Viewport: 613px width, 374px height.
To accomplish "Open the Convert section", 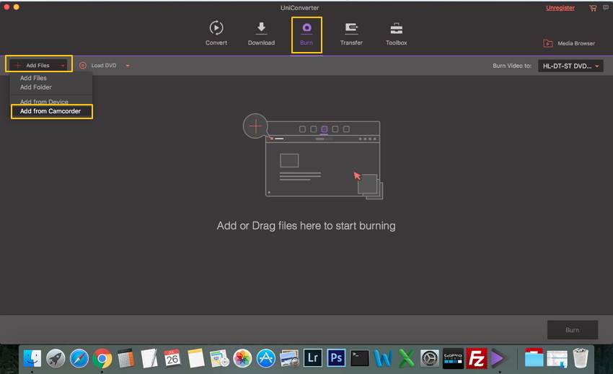I will pos(216,33).
